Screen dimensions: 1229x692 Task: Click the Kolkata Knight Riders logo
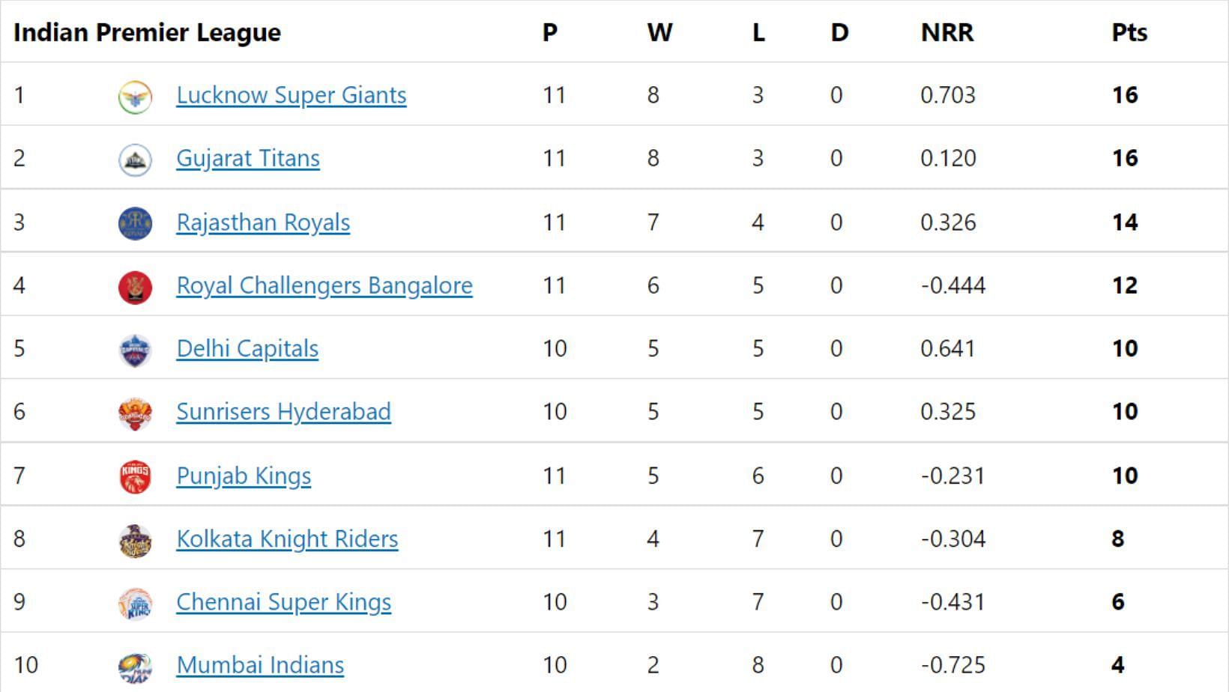pos(135,540)
